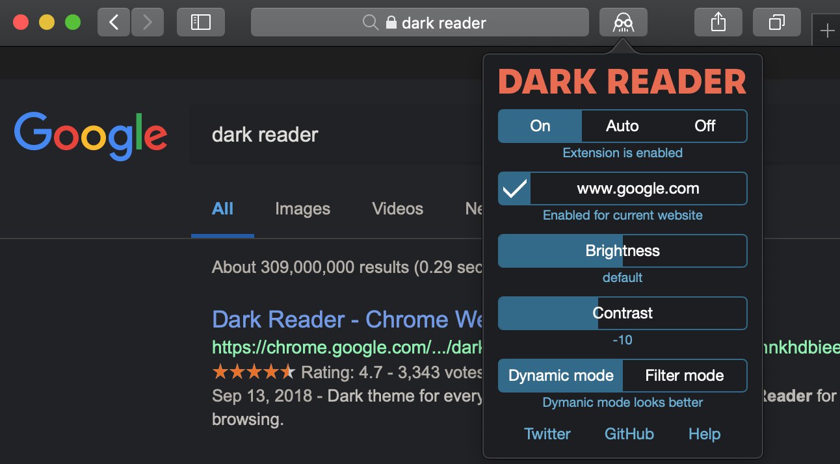Click the 'Sep 13, 2018' snippet text
Image resolution: width=840 pixels, height=464 pixels.
click(x=263, y=396)
